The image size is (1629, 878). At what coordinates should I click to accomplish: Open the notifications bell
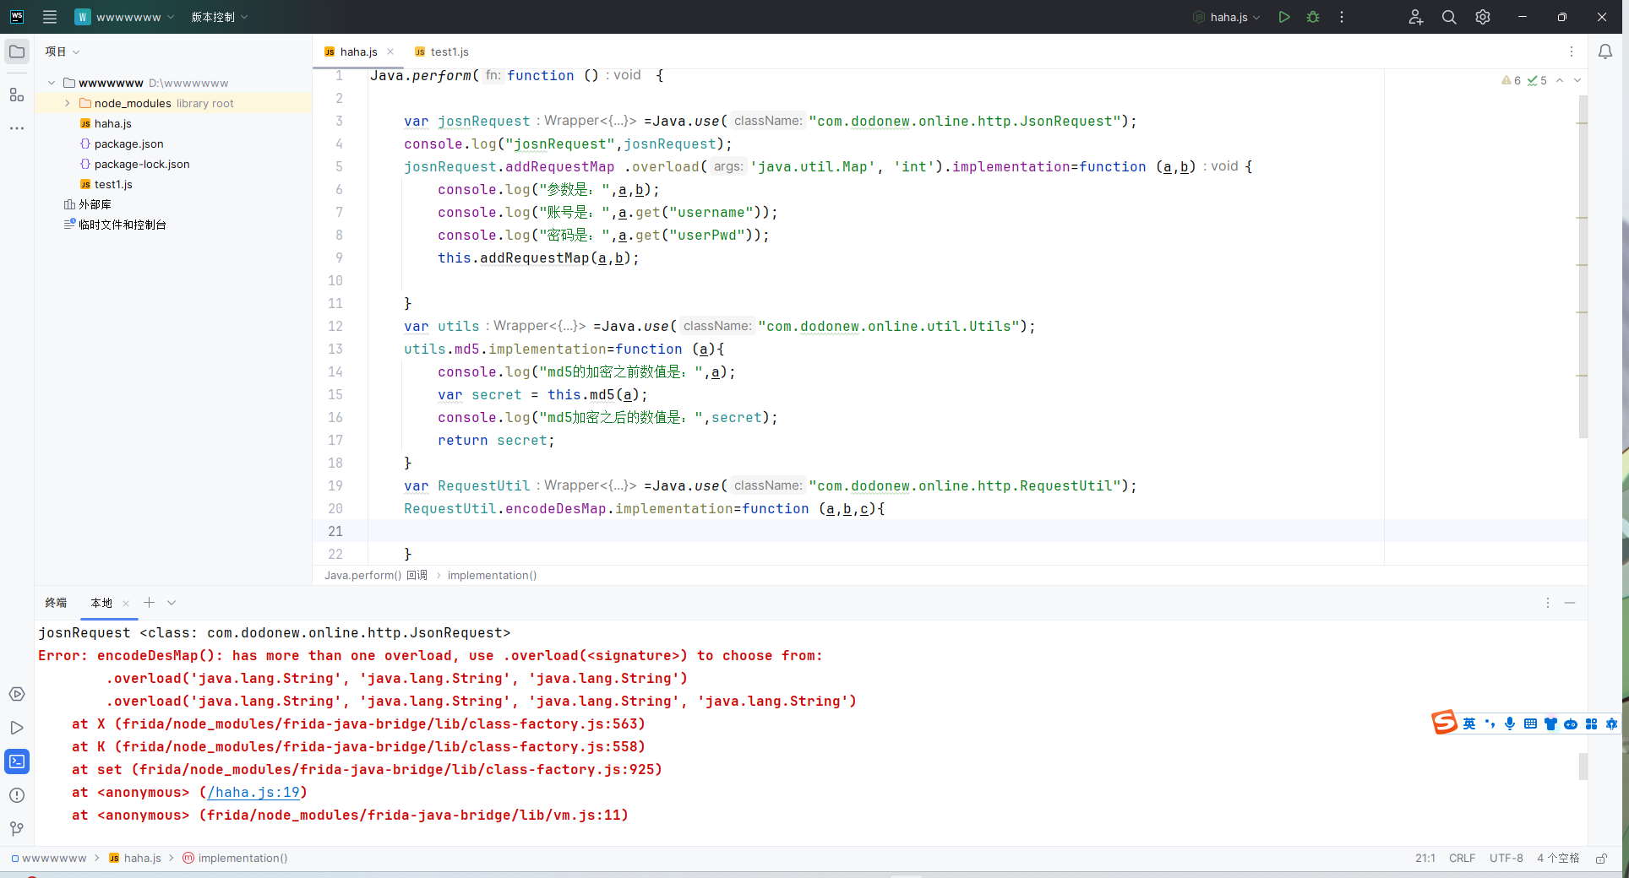[1605, 51]
